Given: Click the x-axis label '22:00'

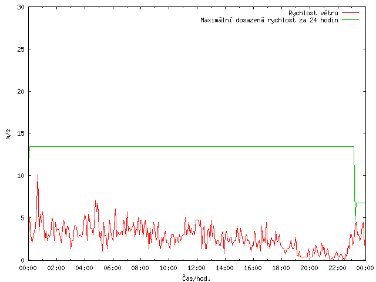Looking at the screenshot, I should pos(337,268).
